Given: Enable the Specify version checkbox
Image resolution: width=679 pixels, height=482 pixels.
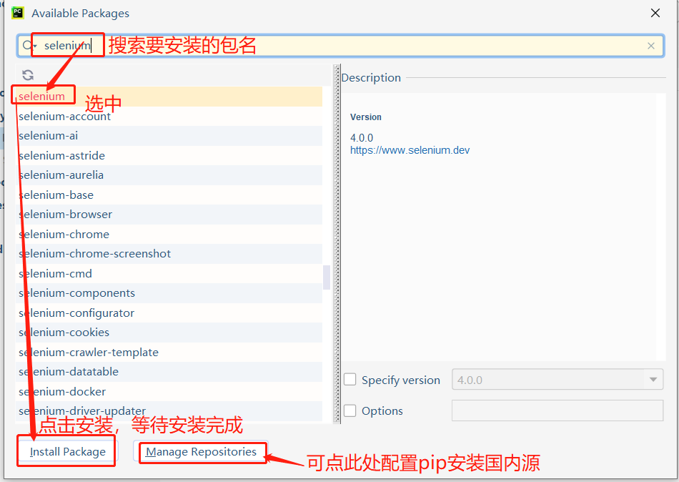Looking at the screenshot, I should tap(350, 380).
